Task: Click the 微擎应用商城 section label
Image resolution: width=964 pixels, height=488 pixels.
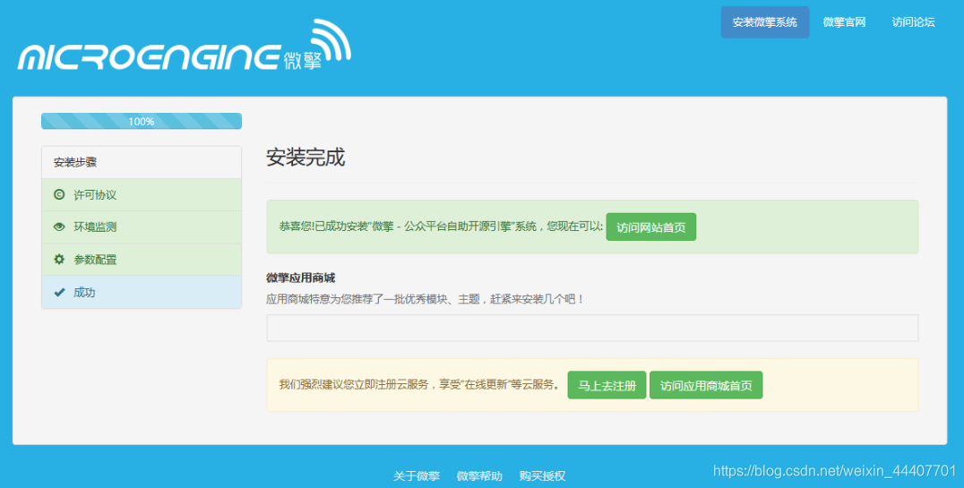Action: point(301,278)
